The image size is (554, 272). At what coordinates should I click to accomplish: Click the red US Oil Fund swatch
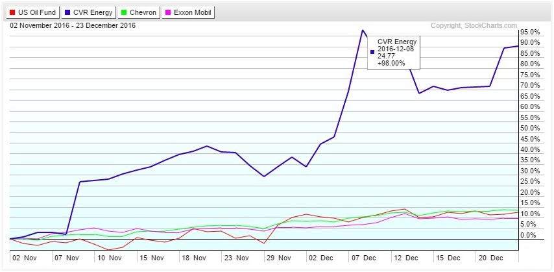(x=12, y=12)
